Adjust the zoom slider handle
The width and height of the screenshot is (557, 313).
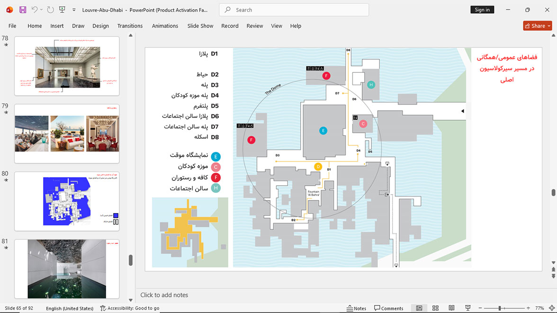pos(499,308)
